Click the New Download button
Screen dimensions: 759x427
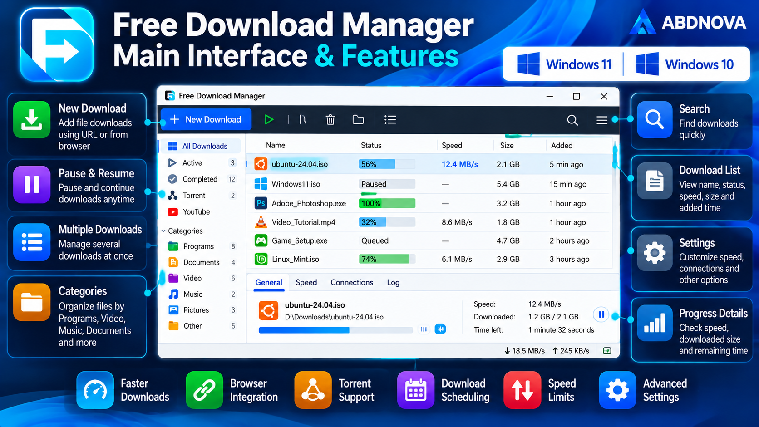[206, 119]
